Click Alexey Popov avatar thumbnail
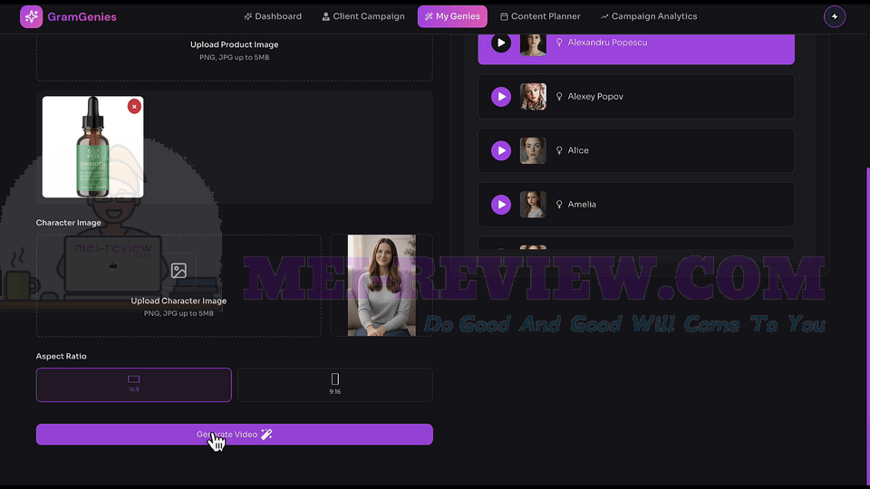870x489 pixels. [533, 97]
